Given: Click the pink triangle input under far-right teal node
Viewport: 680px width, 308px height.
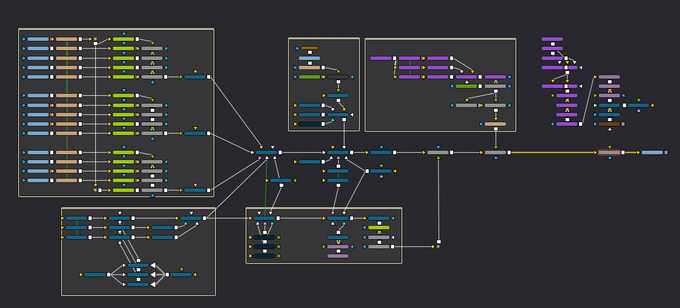Looking at the screenshot, I should [x=639, y=110].
